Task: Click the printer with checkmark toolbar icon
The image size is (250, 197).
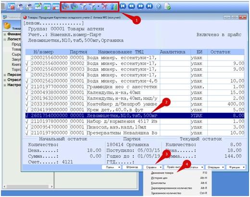Action: 29,7
